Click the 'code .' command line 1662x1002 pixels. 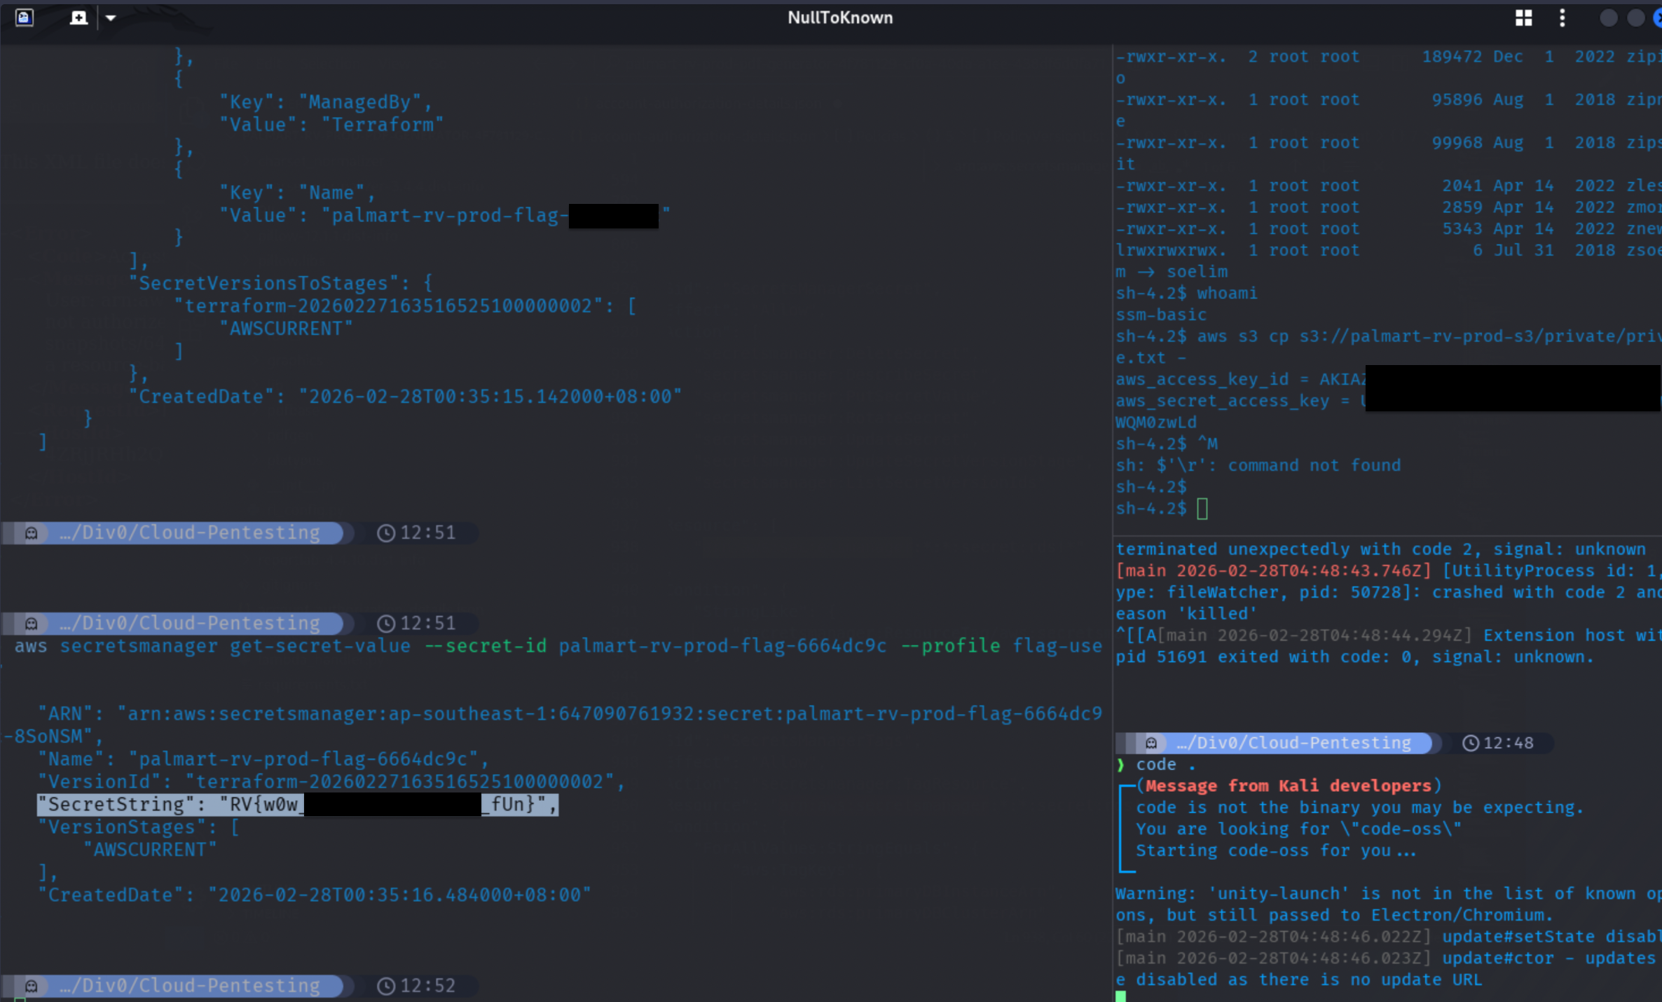pos(1165,764)
